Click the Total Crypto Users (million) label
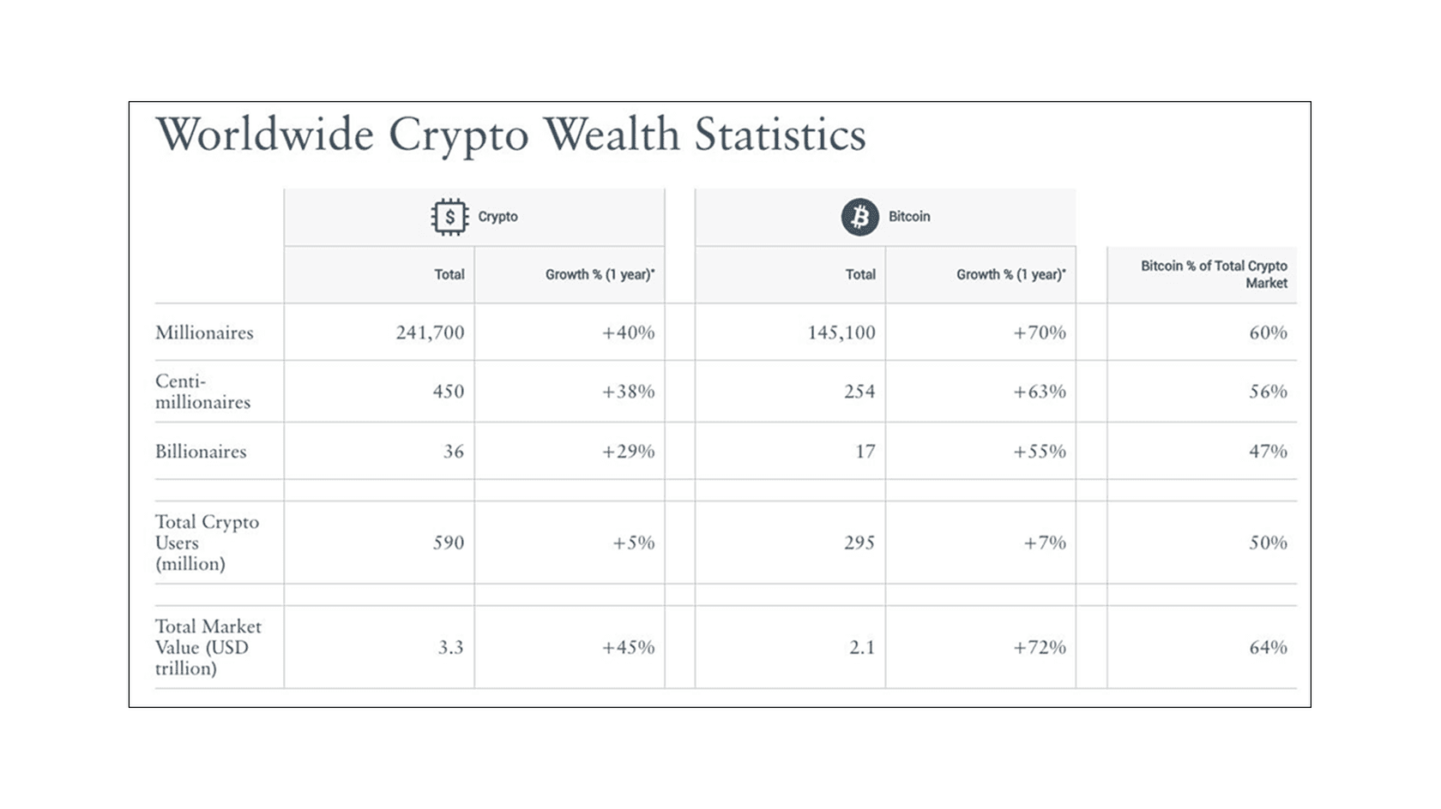The width and height of the screenshot is (1441, 809). [207, 542]
